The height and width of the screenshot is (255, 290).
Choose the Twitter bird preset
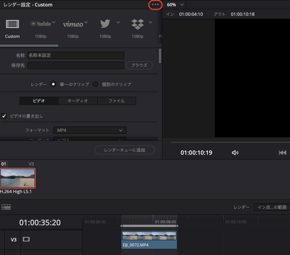pyautogui.click(x=105, y=24)
